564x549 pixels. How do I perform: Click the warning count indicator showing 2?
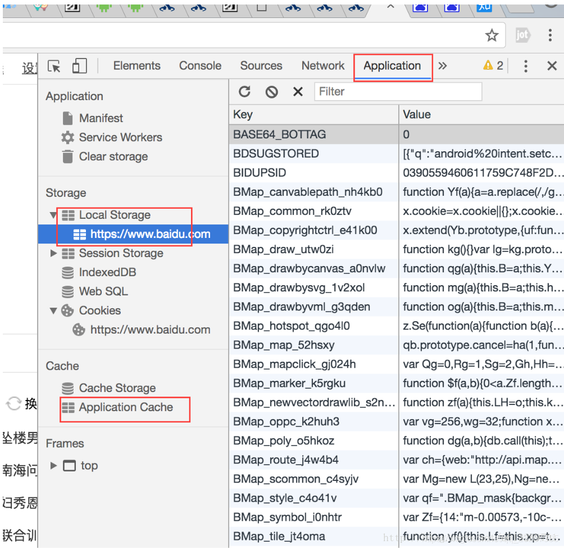click(493, 66)
